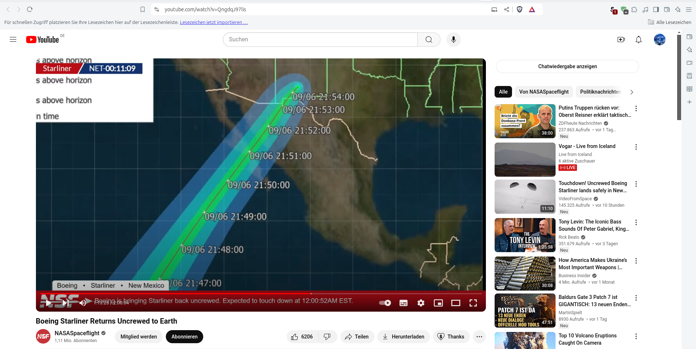
Task: Open options for Baldurs Gate video
Action: click(x=636, y=298)
